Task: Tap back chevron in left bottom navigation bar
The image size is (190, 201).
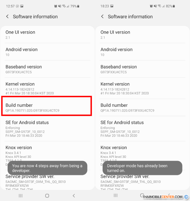Action: [74, 196]
